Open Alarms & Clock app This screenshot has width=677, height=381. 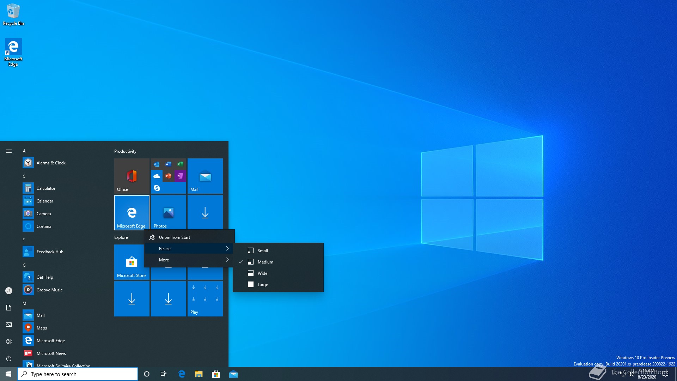pyautogui.click(x=63, y=163)
